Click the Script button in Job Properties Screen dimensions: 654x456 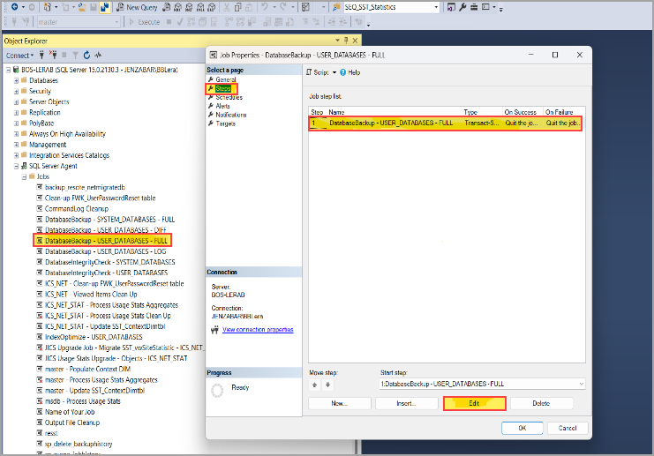(x=318, y=72)
